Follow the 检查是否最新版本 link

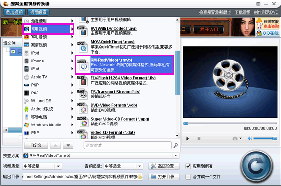(215, 12)
